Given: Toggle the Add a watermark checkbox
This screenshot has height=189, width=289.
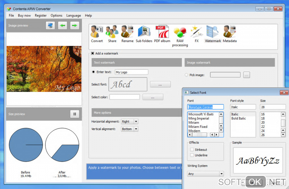Looking at the screenshot, I should (93, 53).
